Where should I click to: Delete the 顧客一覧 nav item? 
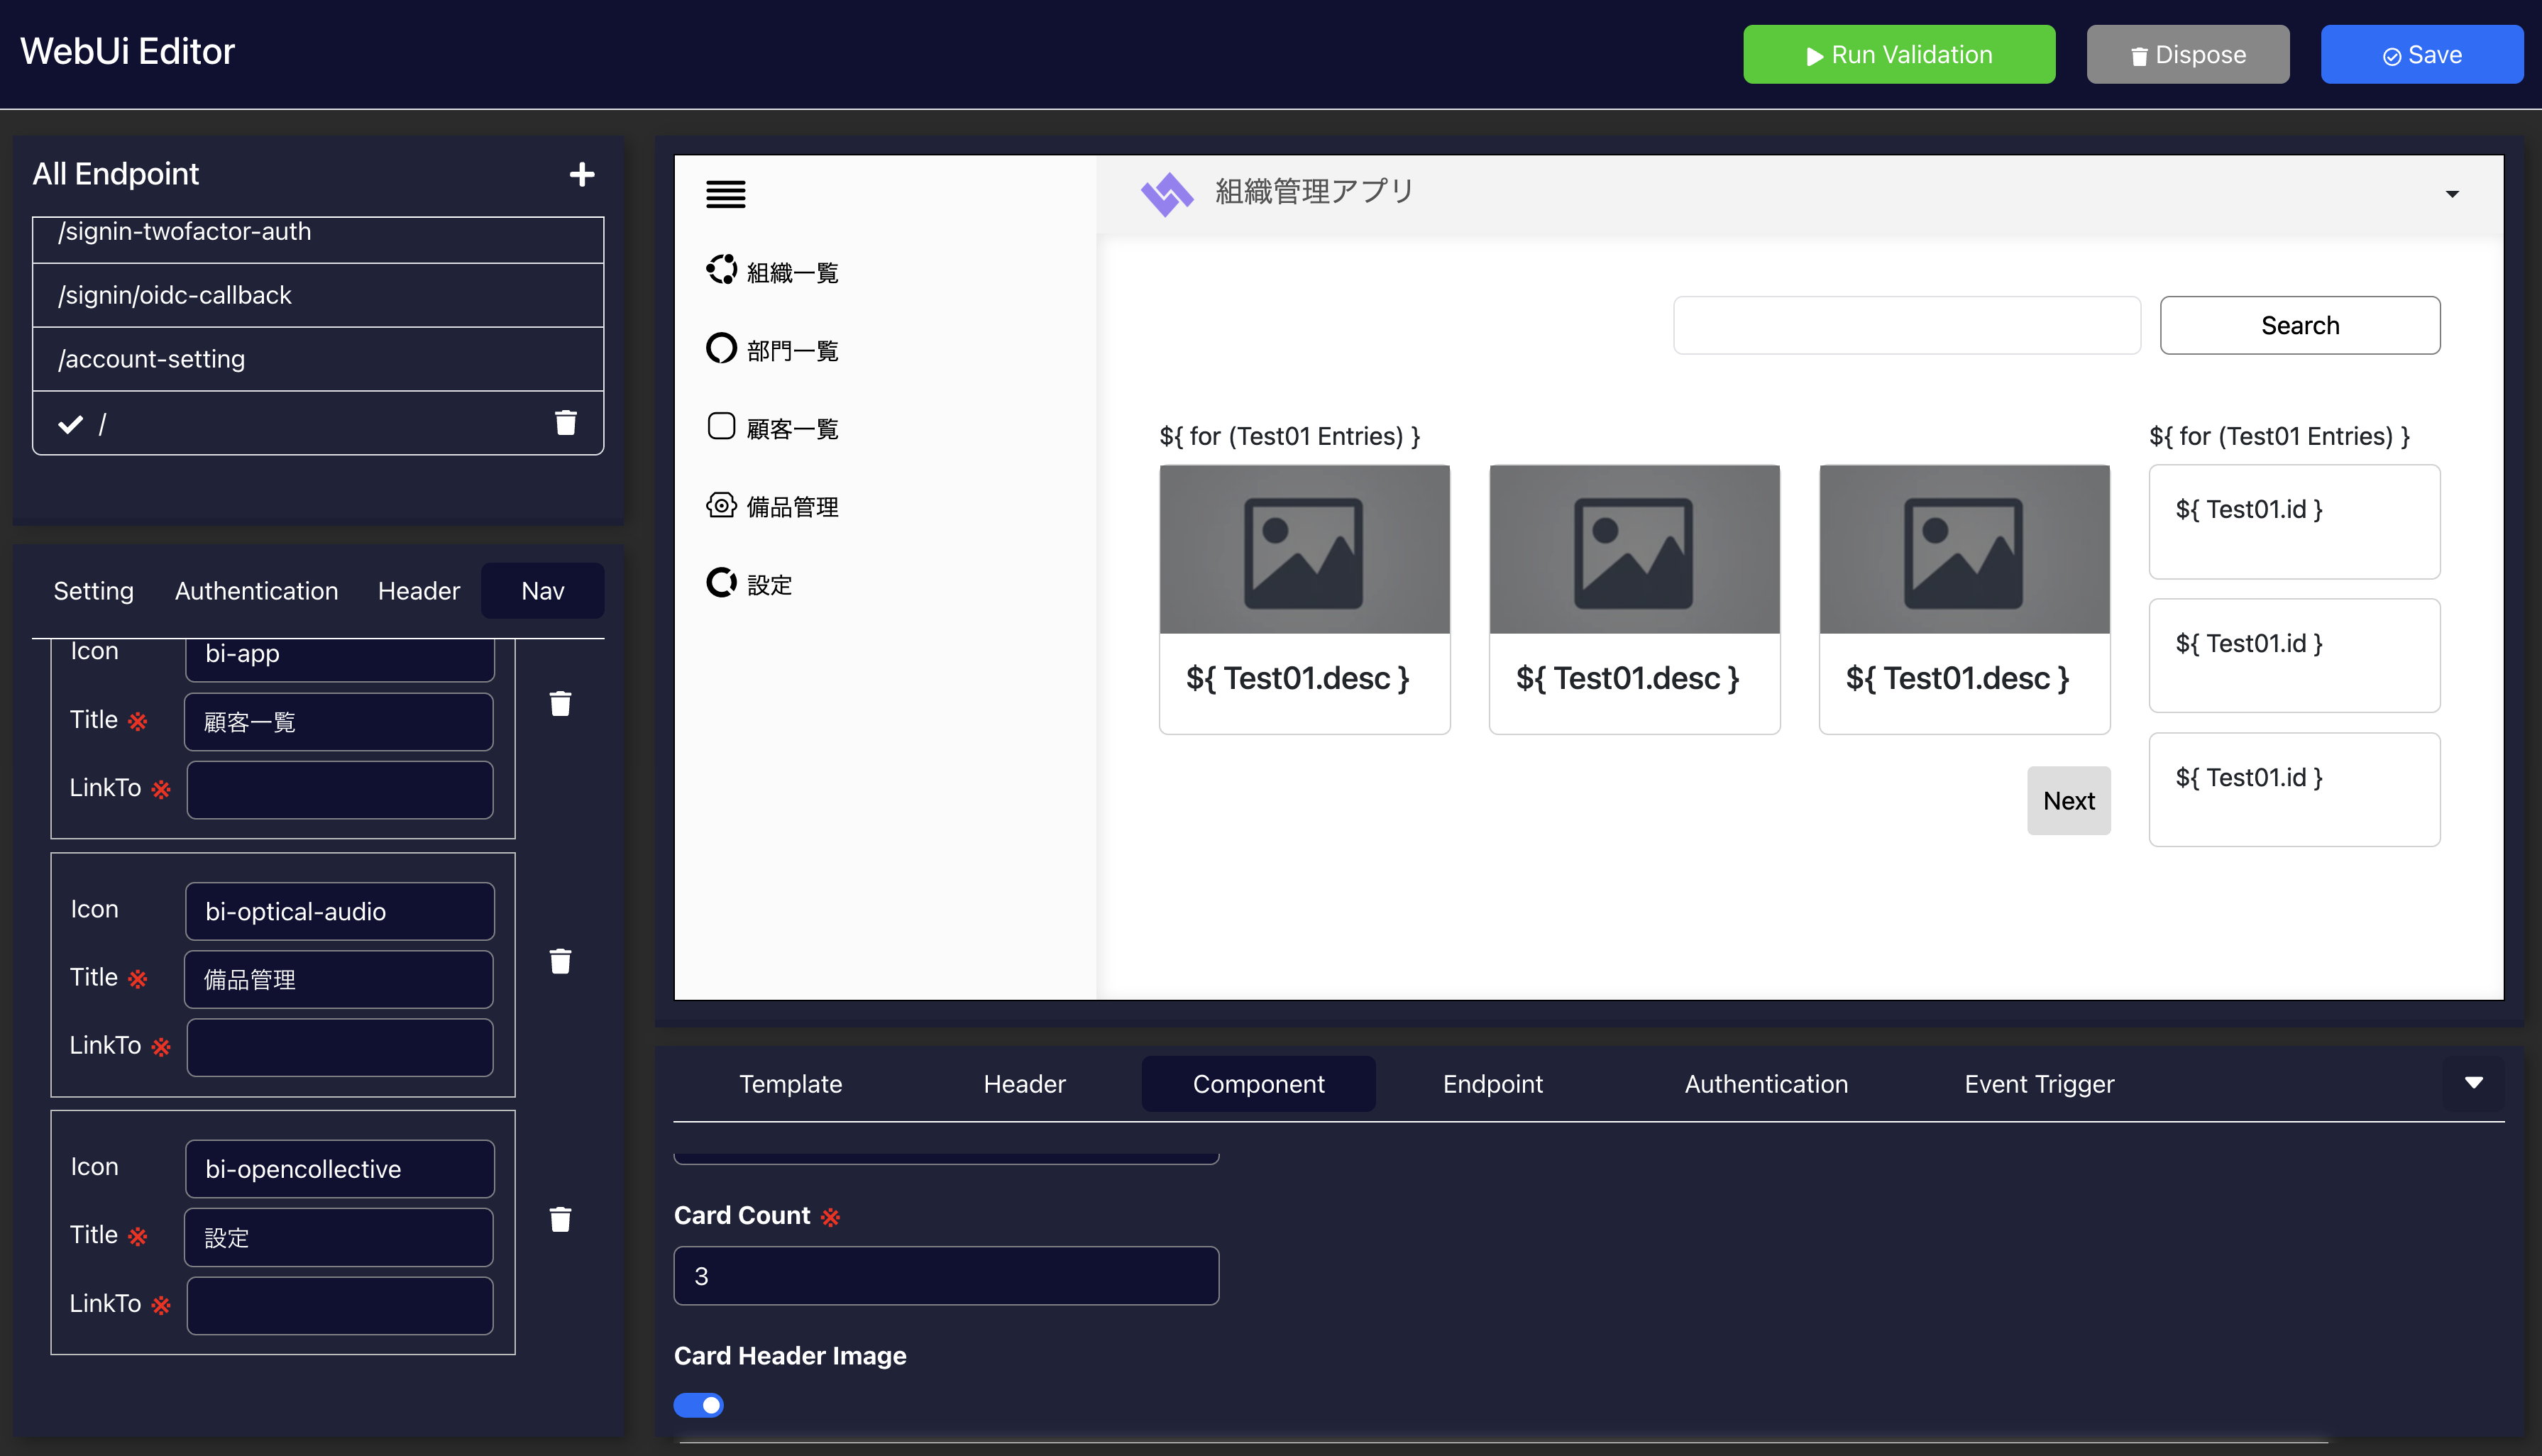[x=560, y=704]
